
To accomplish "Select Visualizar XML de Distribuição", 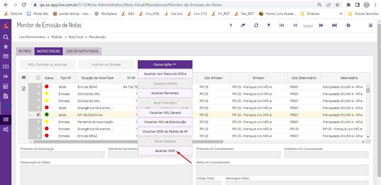I will 165,122.
